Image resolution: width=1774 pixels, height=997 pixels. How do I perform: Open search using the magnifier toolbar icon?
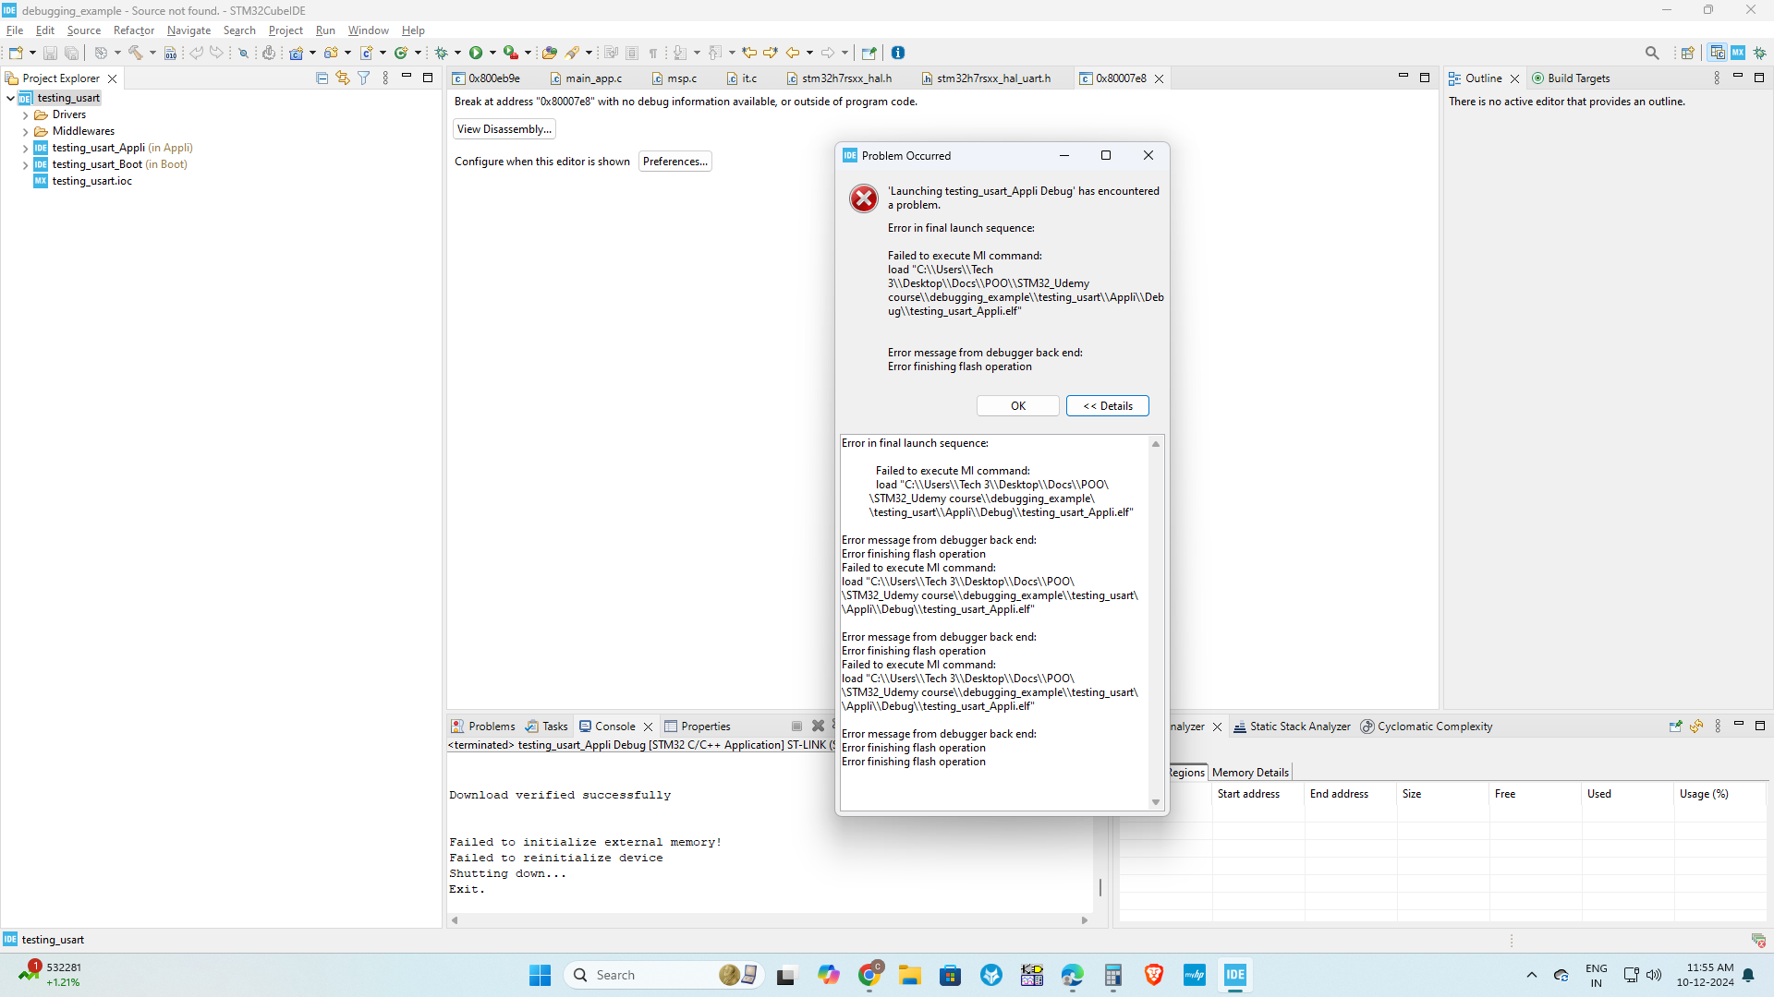1653,53
